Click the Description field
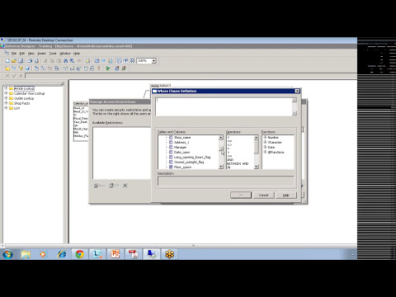Viewport: 396px width, 297px height. click(225, 181)
